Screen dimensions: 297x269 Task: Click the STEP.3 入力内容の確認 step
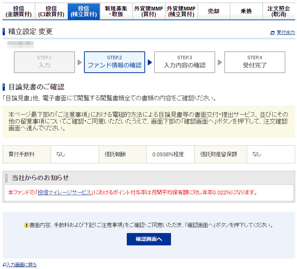[x=184, y=62]
